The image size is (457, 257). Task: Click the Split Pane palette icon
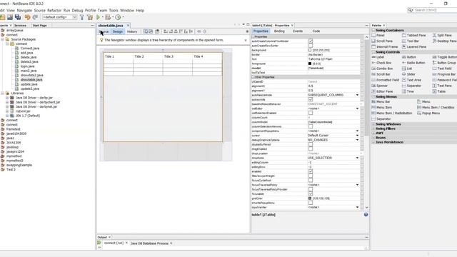[x=434, y=35]
